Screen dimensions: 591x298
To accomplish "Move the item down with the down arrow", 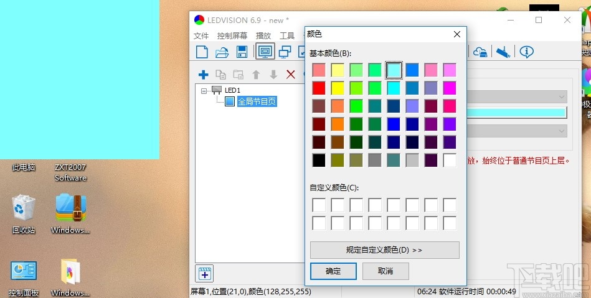I will coord(273,75).
